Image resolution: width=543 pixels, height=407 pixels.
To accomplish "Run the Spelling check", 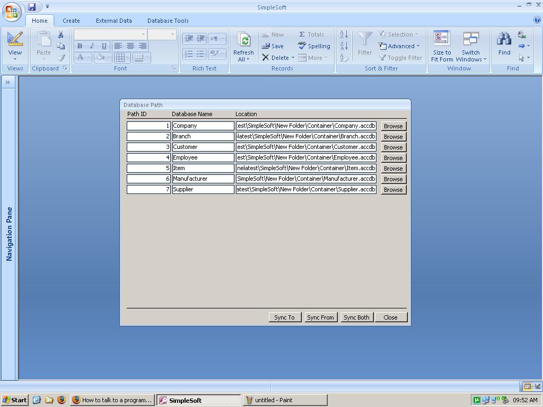I will point(314,46).
